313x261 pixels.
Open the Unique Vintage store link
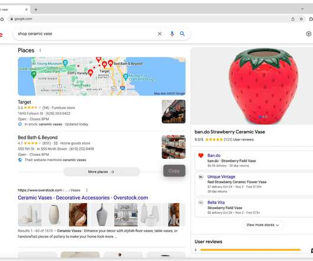click(221, 177)
